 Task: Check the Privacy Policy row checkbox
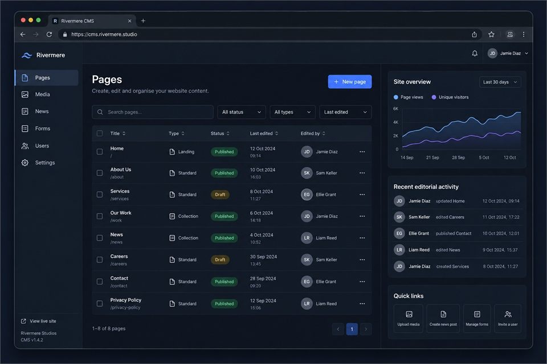coord(100,303)
